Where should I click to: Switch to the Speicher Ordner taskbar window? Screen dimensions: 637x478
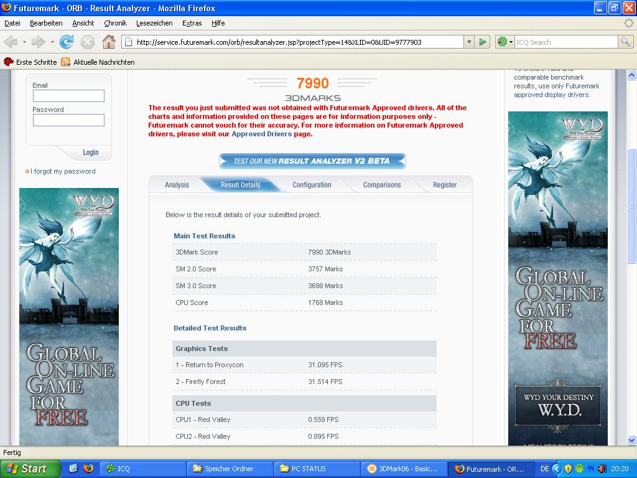(x=230, y=469)
